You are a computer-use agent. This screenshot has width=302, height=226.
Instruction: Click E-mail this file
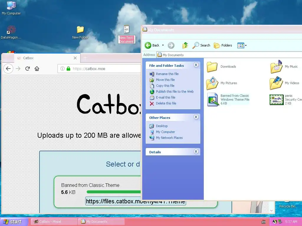point(165,97)
